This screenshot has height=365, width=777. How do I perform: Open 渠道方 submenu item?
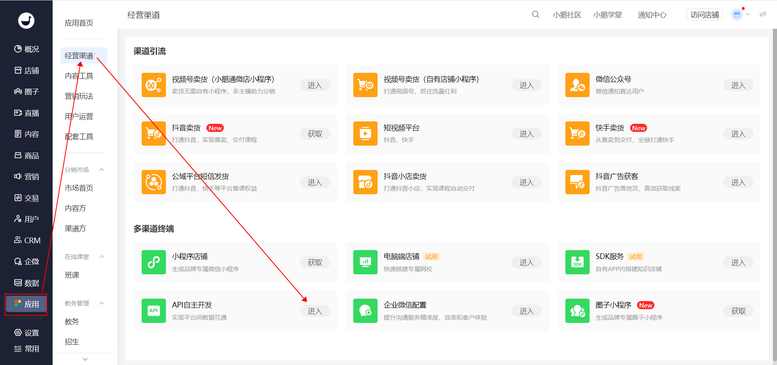click(x=75, y=228)
